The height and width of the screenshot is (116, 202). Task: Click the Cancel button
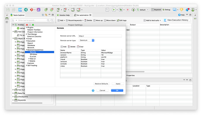102,90
